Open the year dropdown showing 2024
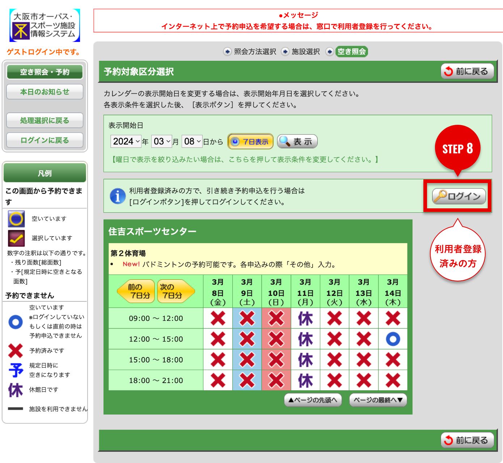The height and width of the screenshot is (463, 503). click(126, 141)
